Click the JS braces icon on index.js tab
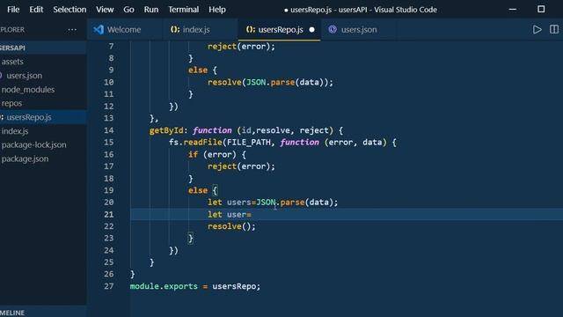The image size is (563, 317). click(175, 29)
